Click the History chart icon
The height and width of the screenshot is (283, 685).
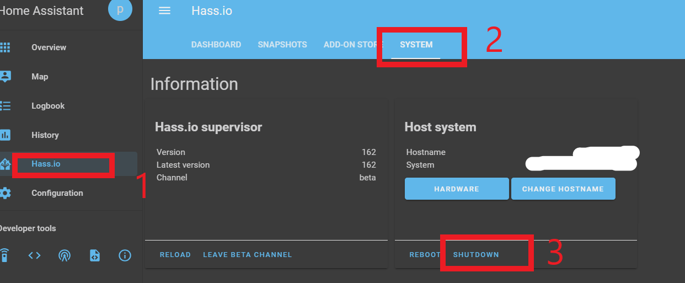pyautogui.click(x=5, y=135)
